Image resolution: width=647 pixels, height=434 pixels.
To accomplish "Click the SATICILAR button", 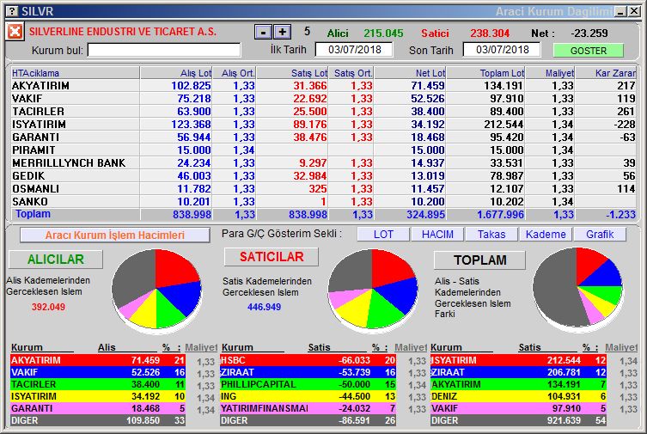I will [272, 257].
